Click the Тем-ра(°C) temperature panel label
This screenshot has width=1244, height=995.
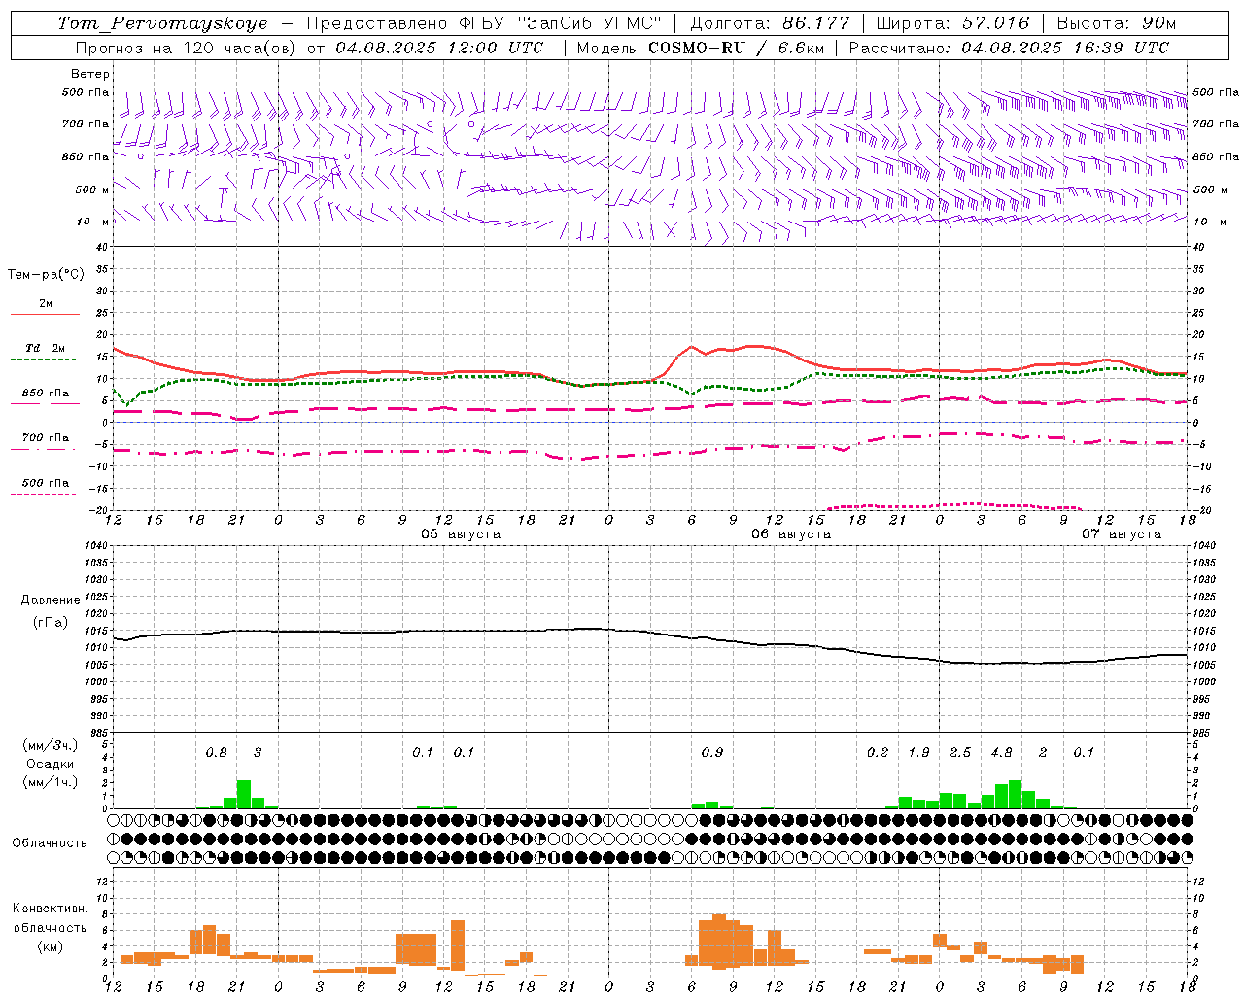click(46, 275)
